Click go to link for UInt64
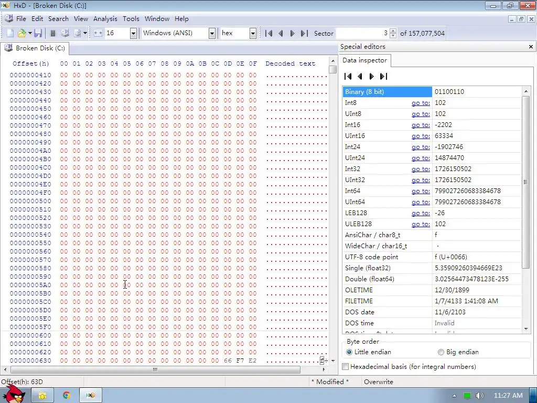This screenshot has height=403, width=537. [x=421, y=202]
